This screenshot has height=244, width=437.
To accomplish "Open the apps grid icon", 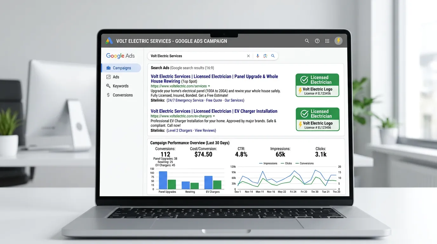I will (327, 41).
